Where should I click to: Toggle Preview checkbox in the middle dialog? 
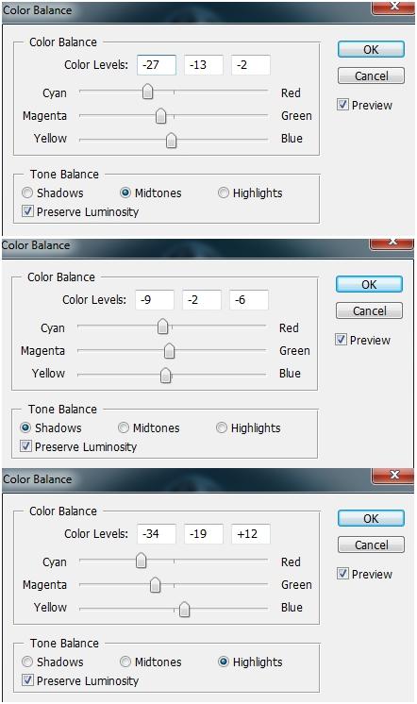point(341,340)
